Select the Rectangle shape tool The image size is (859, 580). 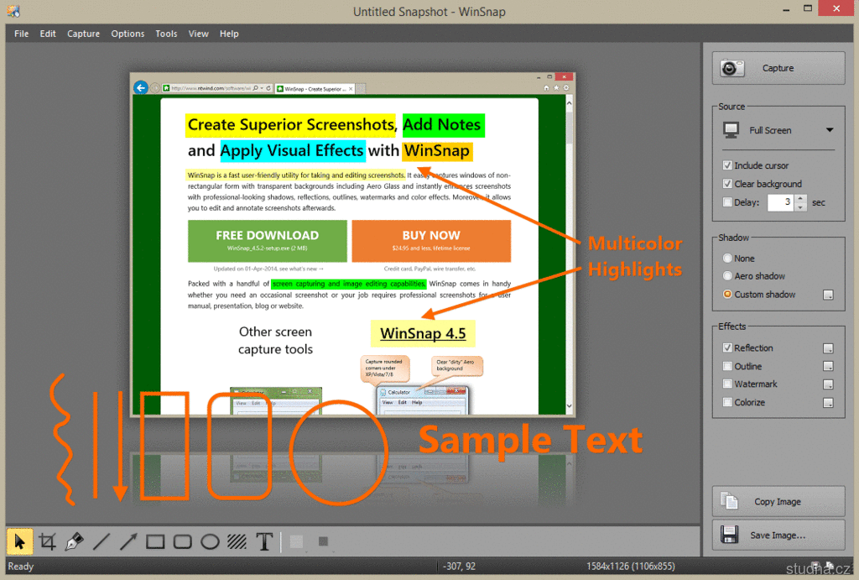point(155,541)
